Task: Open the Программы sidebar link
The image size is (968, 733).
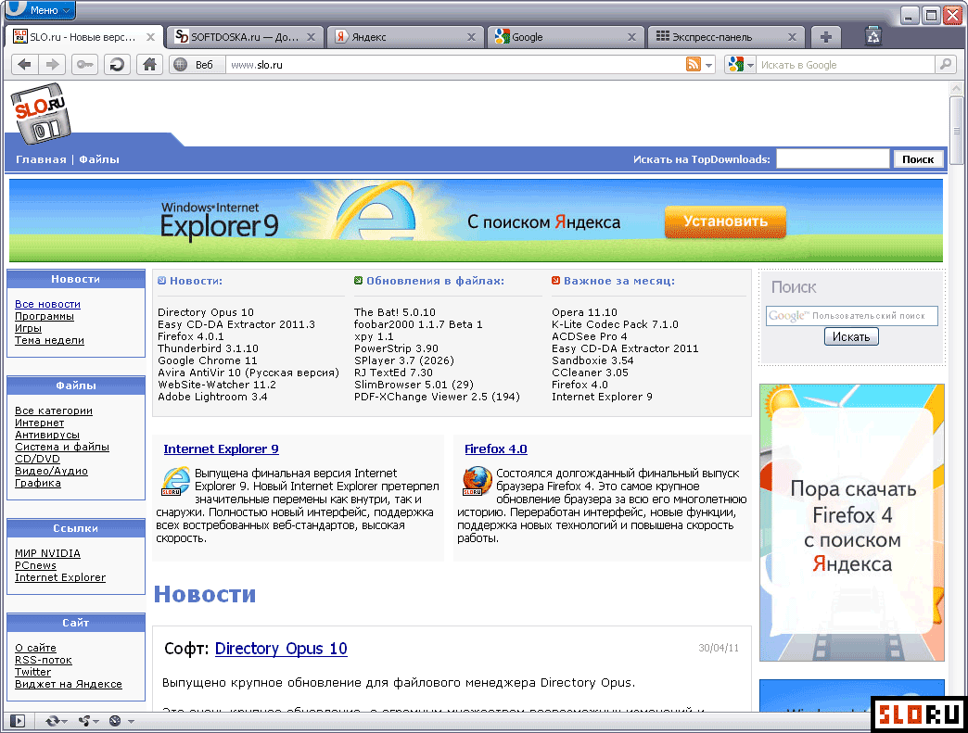Action: click(45, 316)
